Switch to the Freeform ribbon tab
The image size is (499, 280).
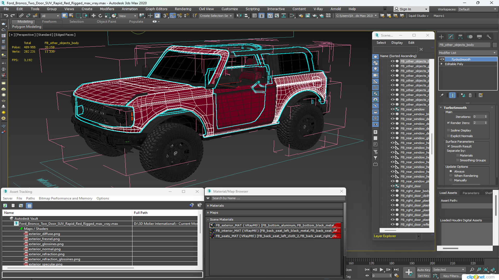pyautogui.click(x=49, y=22)
